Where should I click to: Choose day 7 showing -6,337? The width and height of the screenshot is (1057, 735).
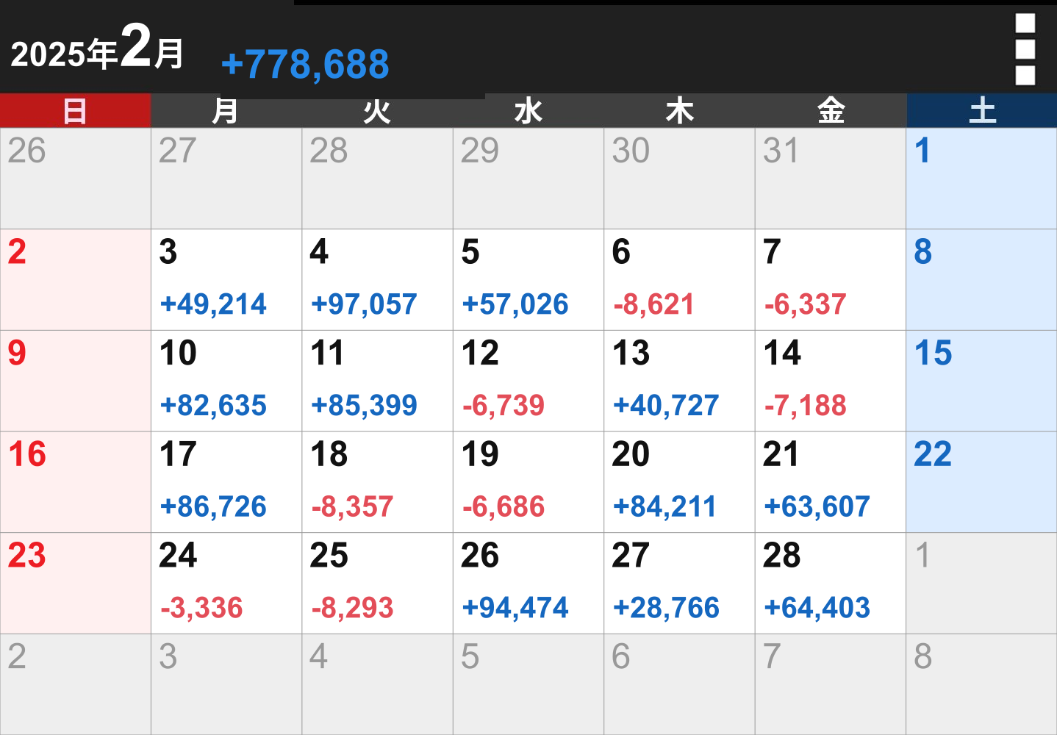point(831,280)
